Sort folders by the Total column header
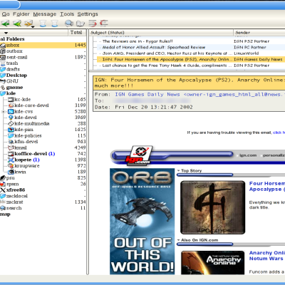The image size is (285, 285). 76,33
